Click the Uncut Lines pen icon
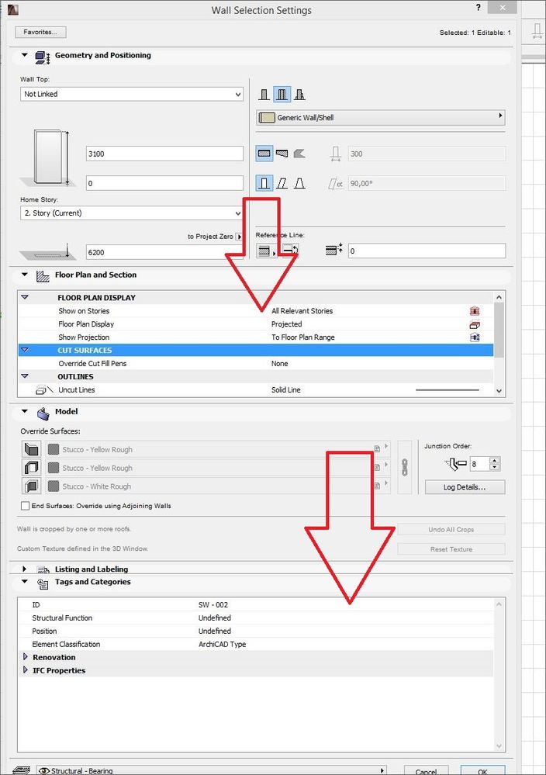 44,390
